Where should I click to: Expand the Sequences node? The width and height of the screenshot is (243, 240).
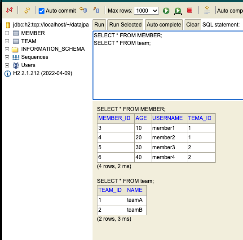pos(7,57)
